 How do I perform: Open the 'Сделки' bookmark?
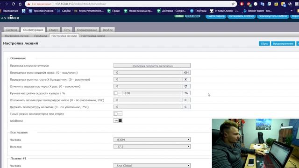[64, 11]
